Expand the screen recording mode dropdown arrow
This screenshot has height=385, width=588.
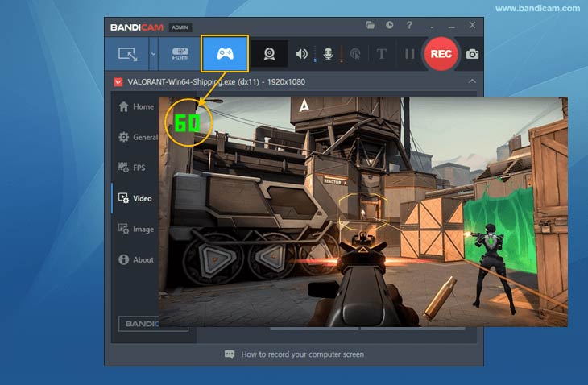click(x=153, y=54)
